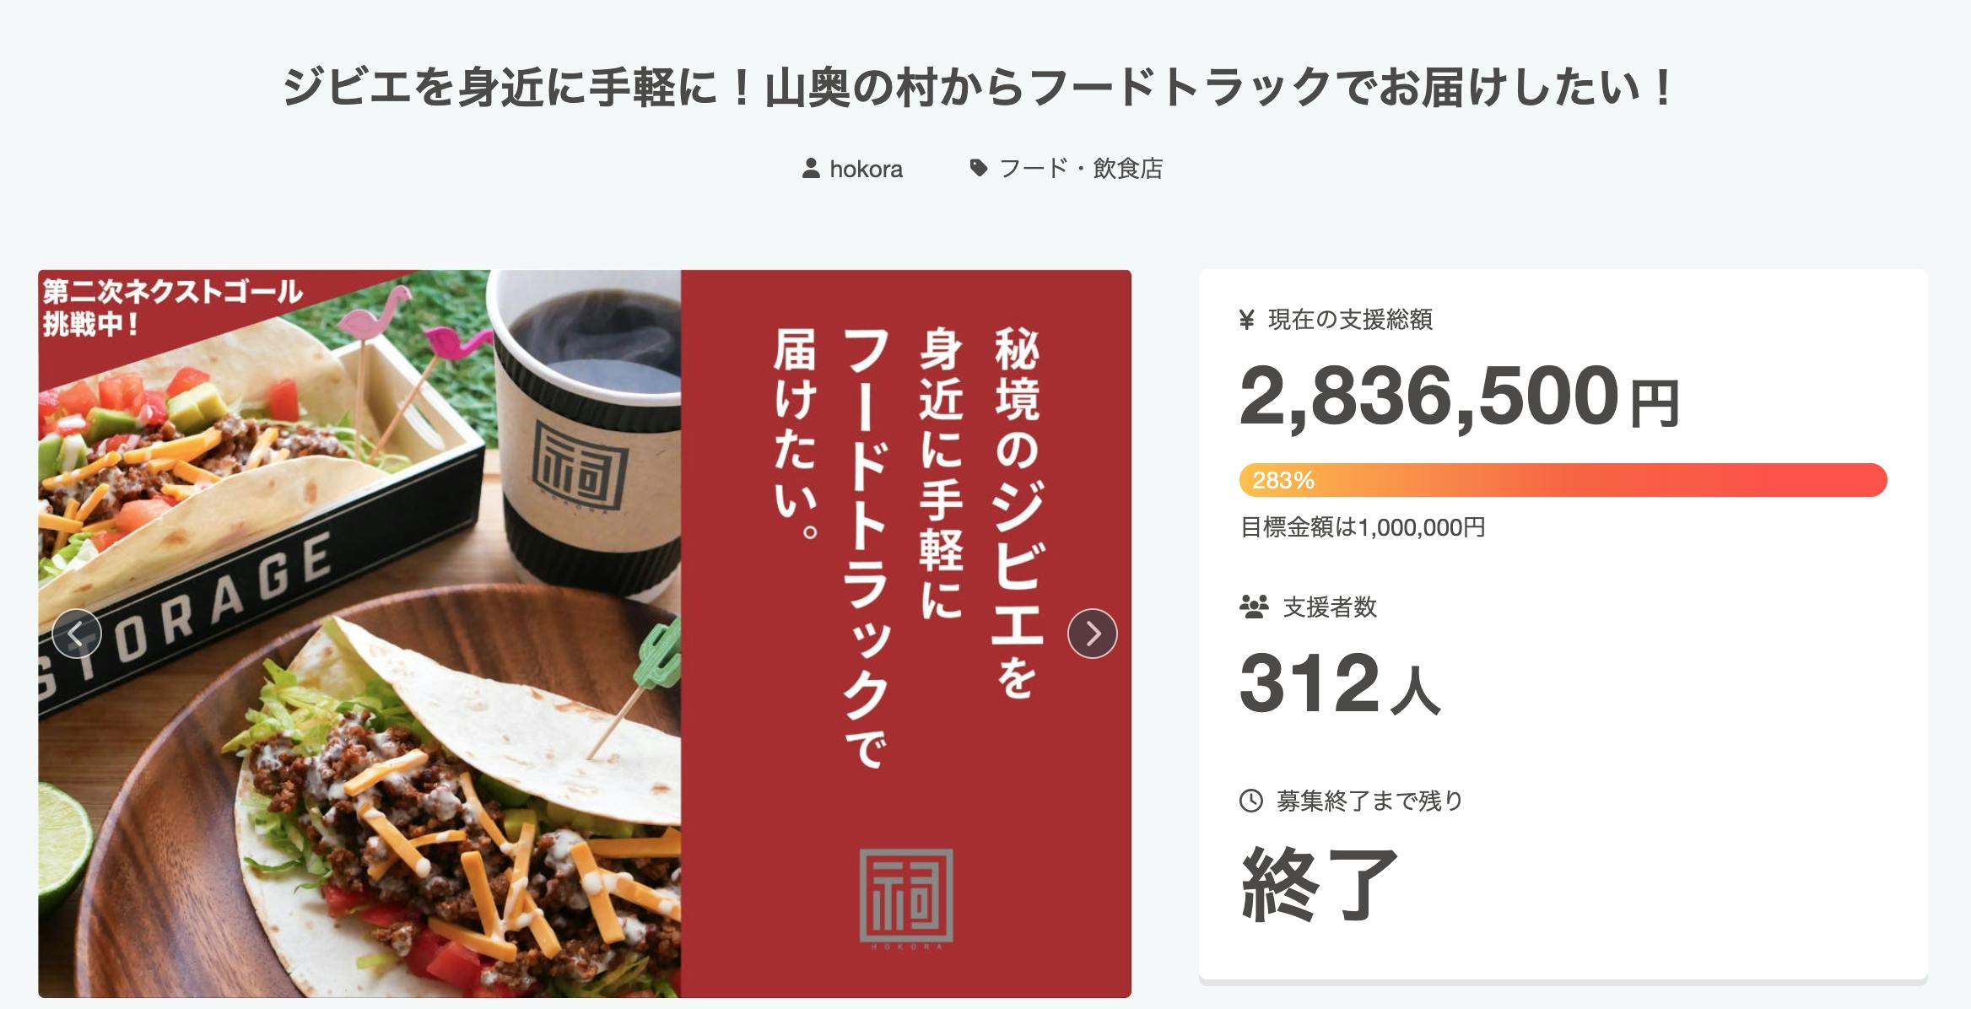The width and height of the screenshot is (1971, 1009).
Task: Open the フード・飲食店 category link
Action: coord(1081,169)
